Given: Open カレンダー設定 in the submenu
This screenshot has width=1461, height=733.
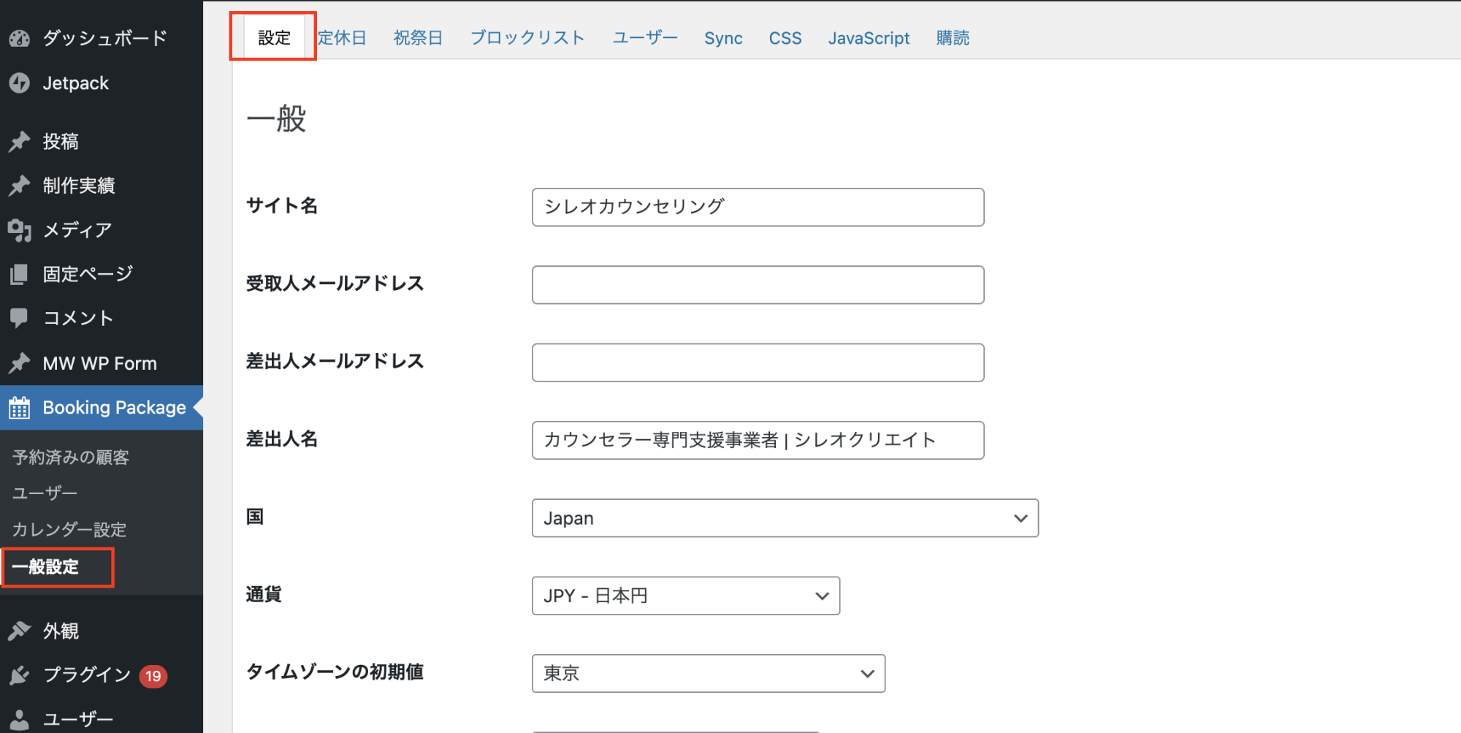Looking at the screenshot, I should (69, 530).
